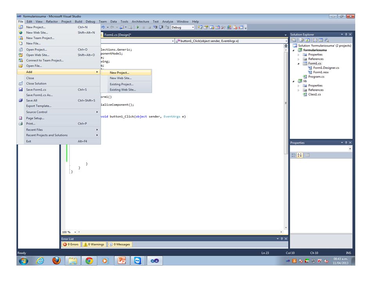Open Firefox from the taskbar

click(56, 261)
